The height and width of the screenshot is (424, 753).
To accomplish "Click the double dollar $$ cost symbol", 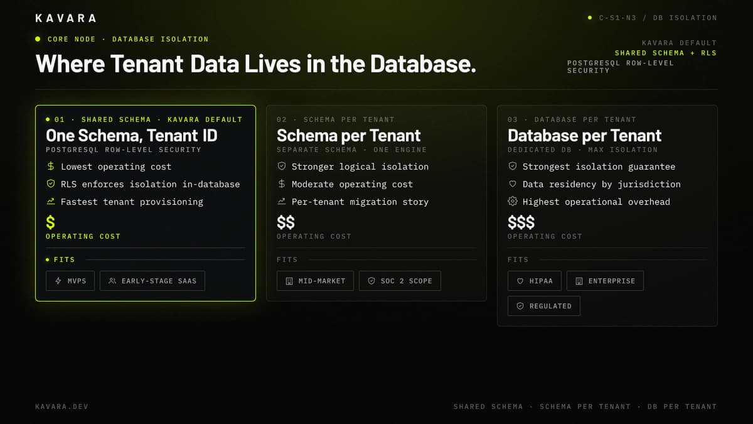I will pyautogui.click(x=286, y=222).
